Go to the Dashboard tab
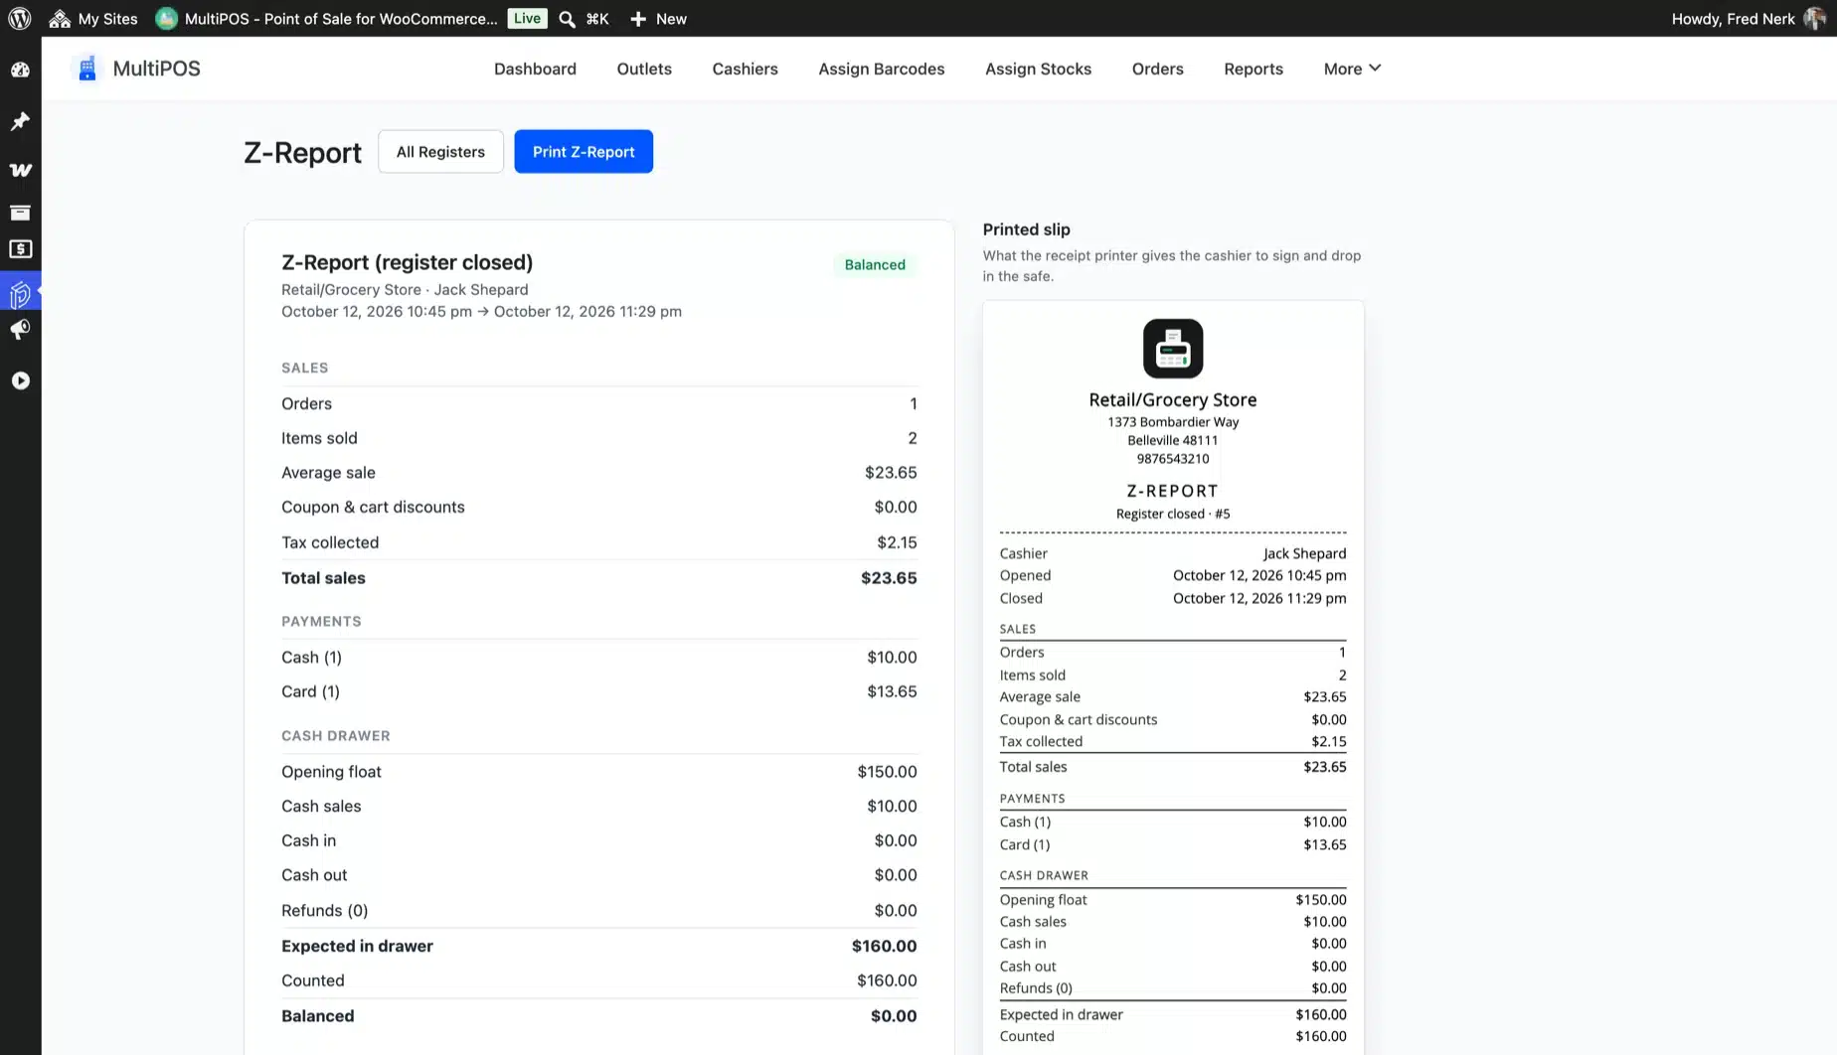The image size is (1837, 1055). click(535, 69)
